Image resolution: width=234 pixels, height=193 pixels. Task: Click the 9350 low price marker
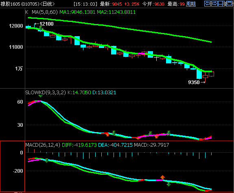tap(197, 82)
